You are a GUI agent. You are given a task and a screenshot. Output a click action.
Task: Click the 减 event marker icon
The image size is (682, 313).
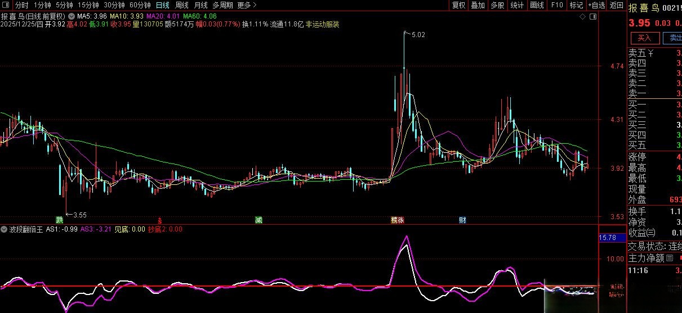(258, 220)
